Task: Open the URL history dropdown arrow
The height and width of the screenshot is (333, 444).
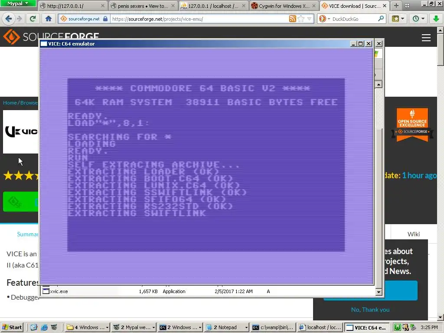Action: click(309, 19)
